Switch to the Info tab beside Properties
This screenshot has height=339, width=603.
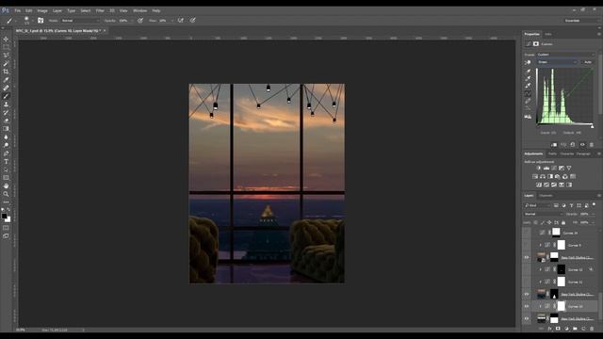pos(548,34)
